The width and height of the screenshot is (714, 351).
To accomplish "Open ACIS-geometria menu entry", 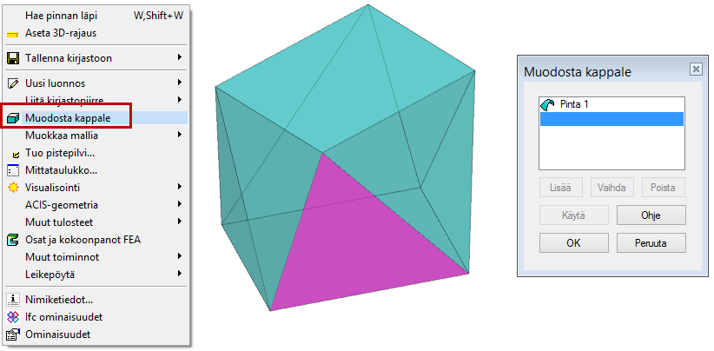I will (x=96, y=205).
